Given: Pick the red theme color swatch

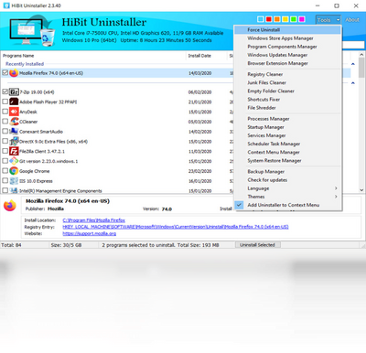Looking at the screenshot, I should (x=269, y=19).
